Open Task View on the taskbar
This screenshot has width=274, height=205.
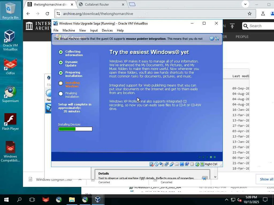tap(32, 200)
